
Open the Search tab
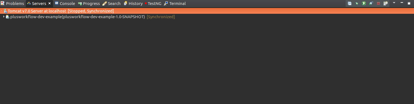pos(111,4)
